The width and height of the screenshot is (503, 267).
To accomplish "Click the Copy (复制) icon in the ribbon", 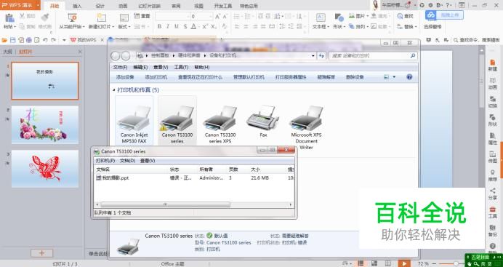I will 22,27.
